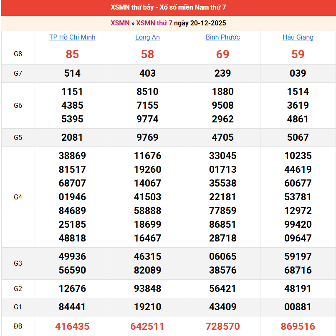Select the Hậu Giang province link
The width and height of the screenshot is (336, 336).
tap(298, 37)
